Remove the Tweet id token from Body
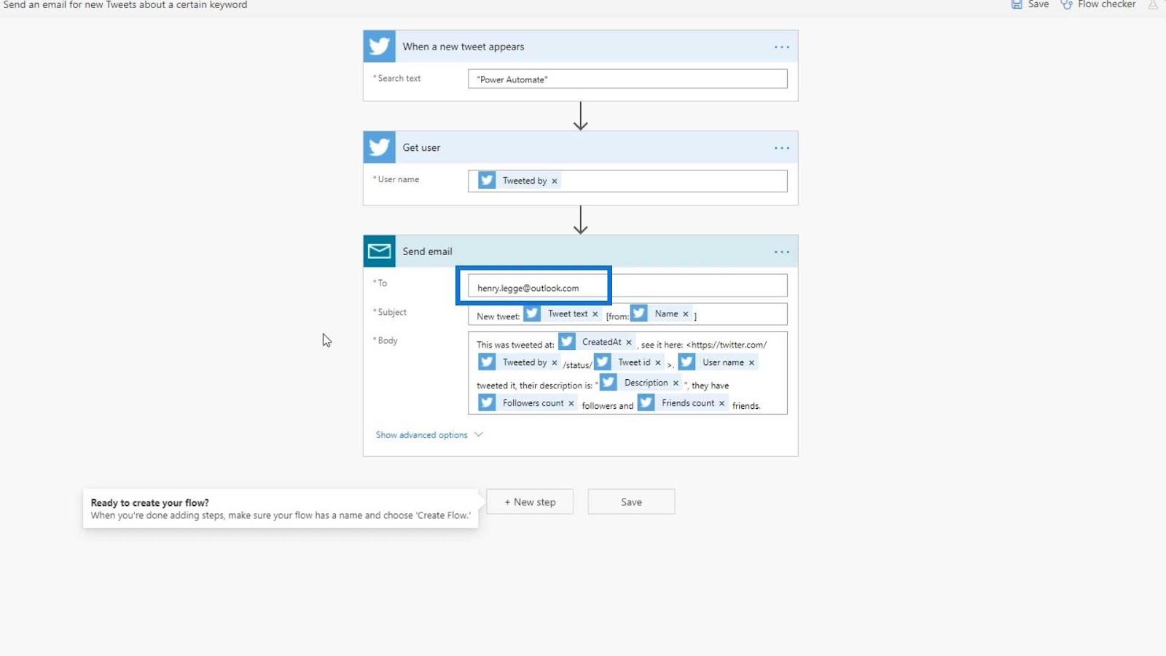 [x=658, y=363]
